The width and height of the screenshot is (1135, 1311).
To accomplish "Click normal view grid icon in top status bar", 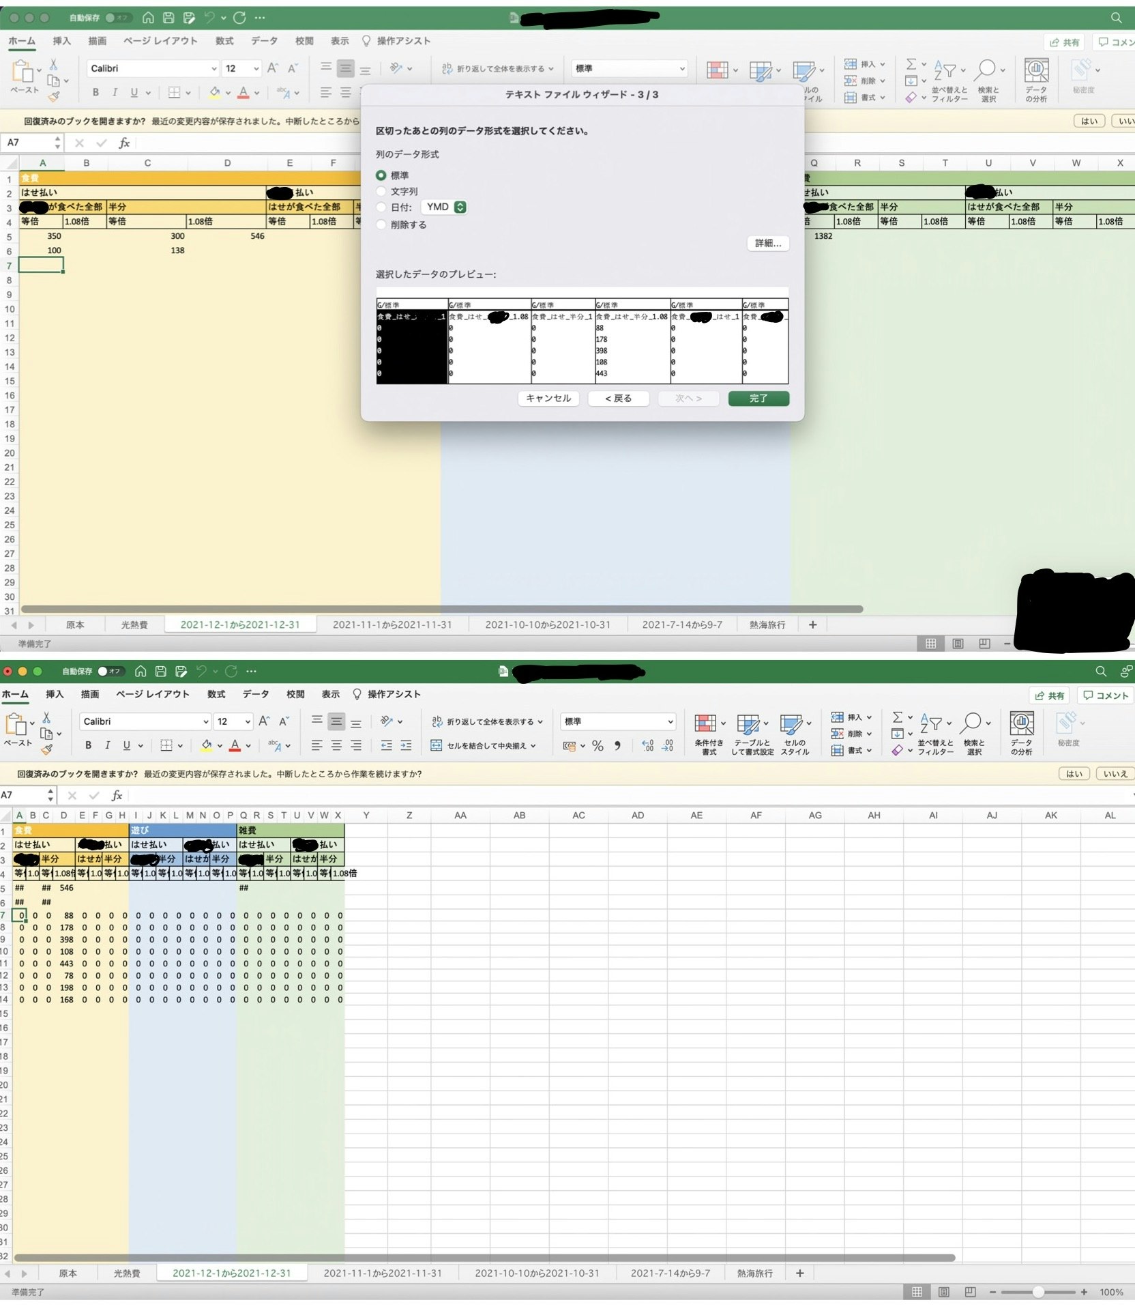I will (x=930, y=644).
